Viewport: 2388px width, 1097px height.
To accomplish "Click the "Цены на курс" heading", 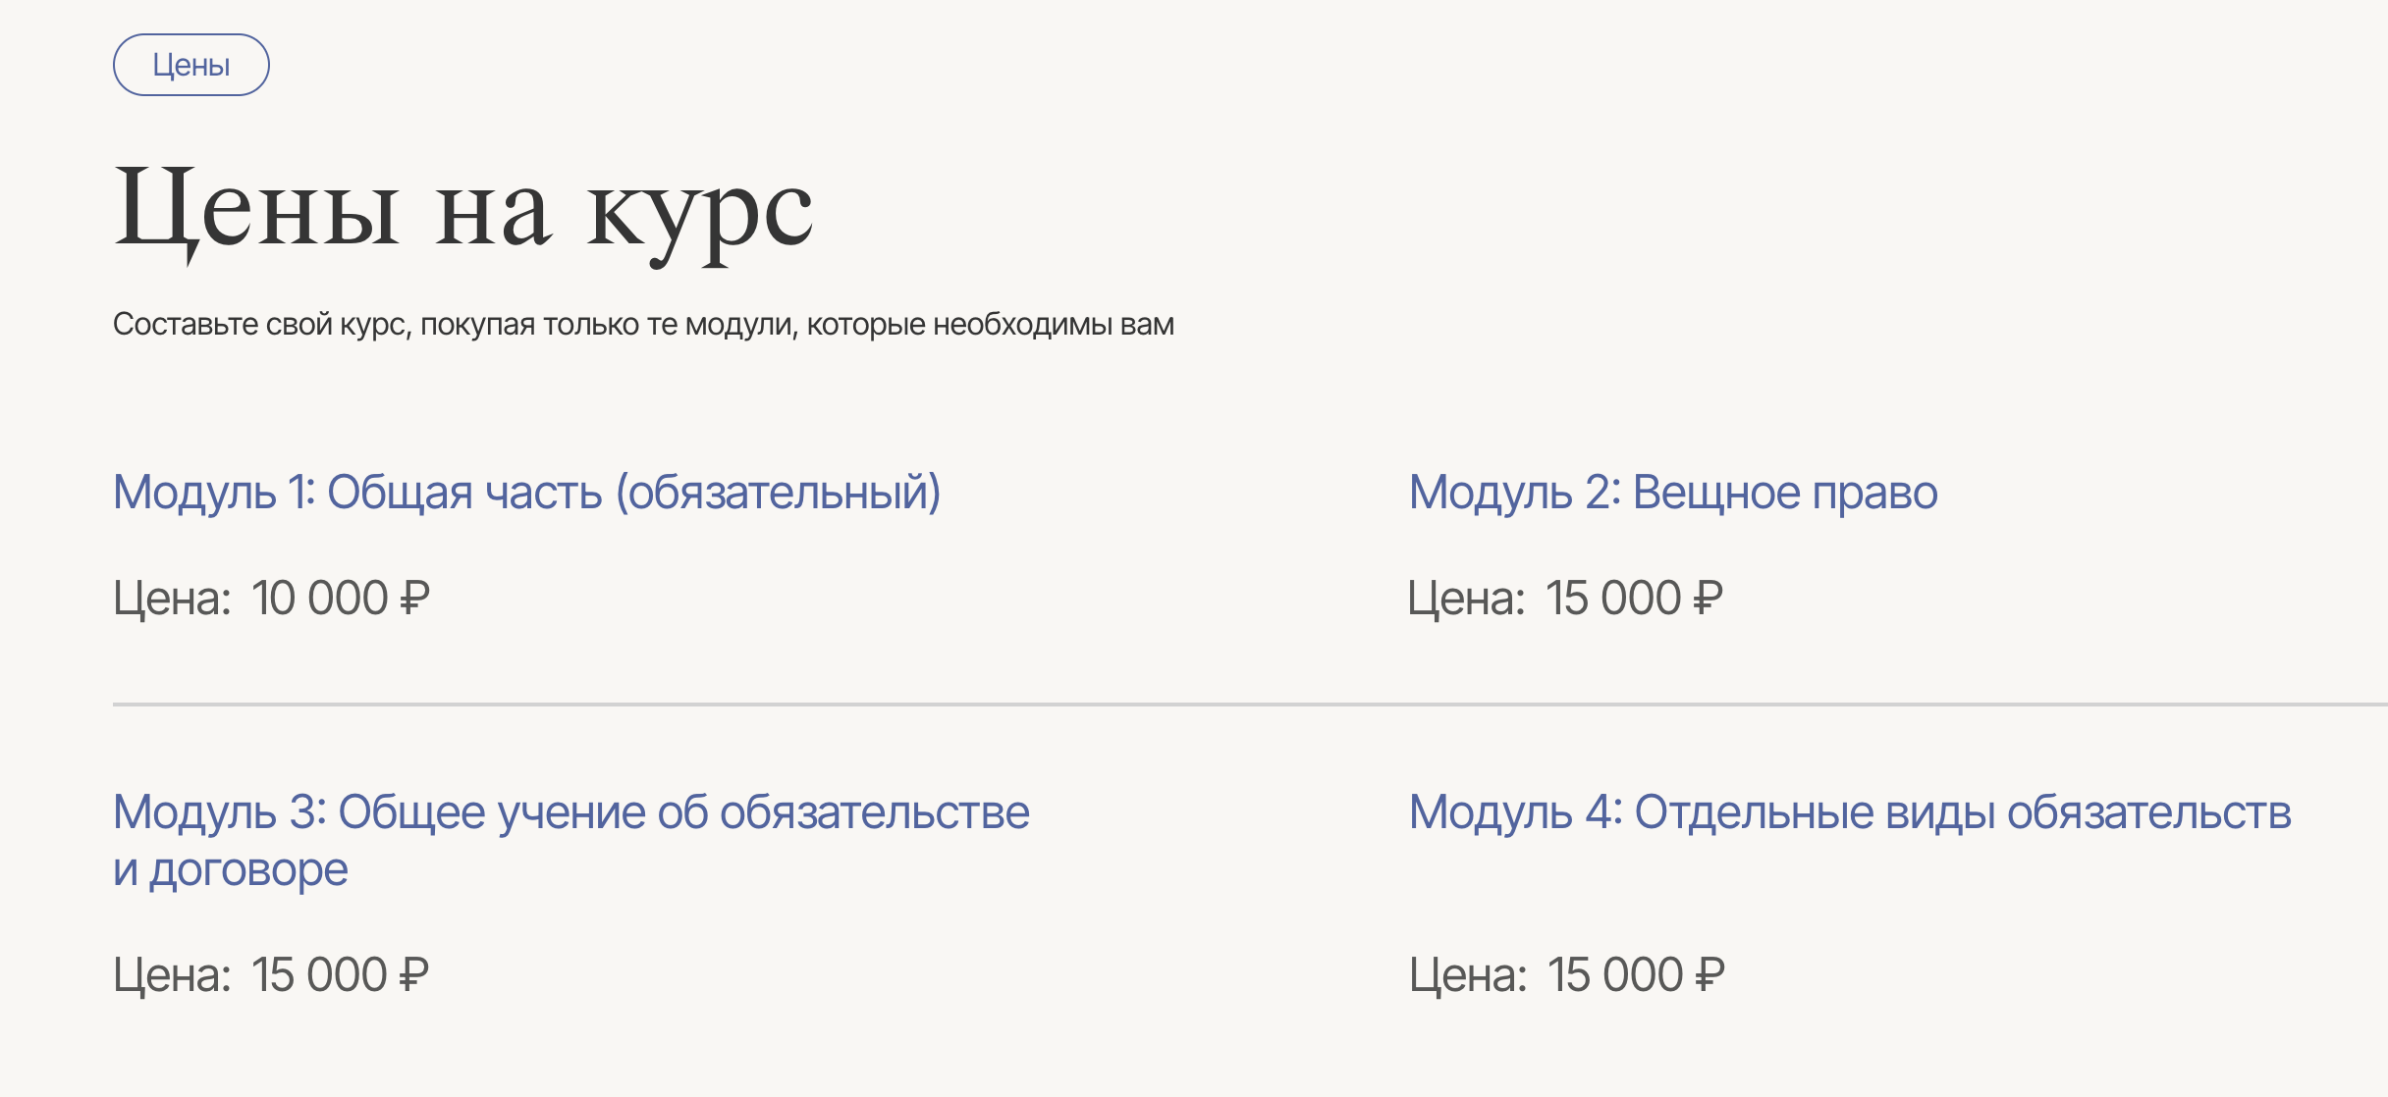I will tap(462, 210).
